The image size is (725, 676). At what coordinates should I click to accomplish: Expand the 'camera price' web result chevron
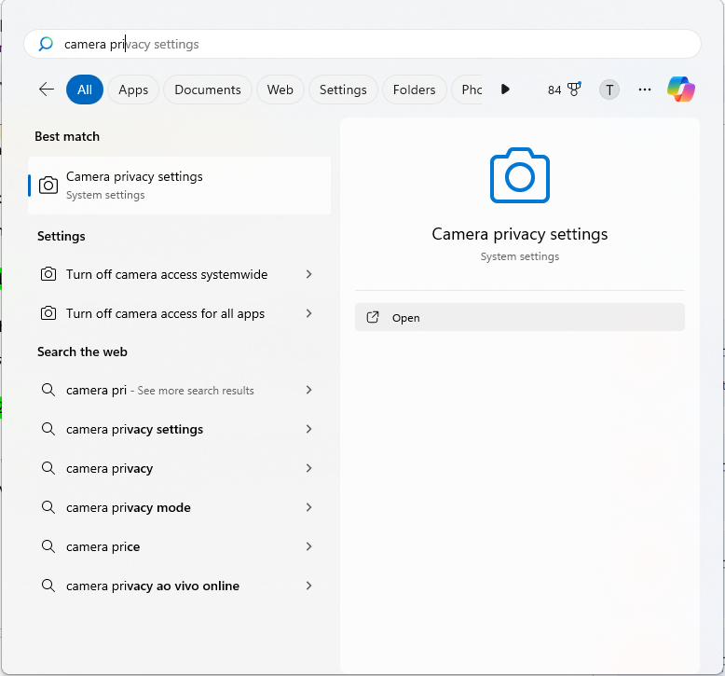(308, 546)
